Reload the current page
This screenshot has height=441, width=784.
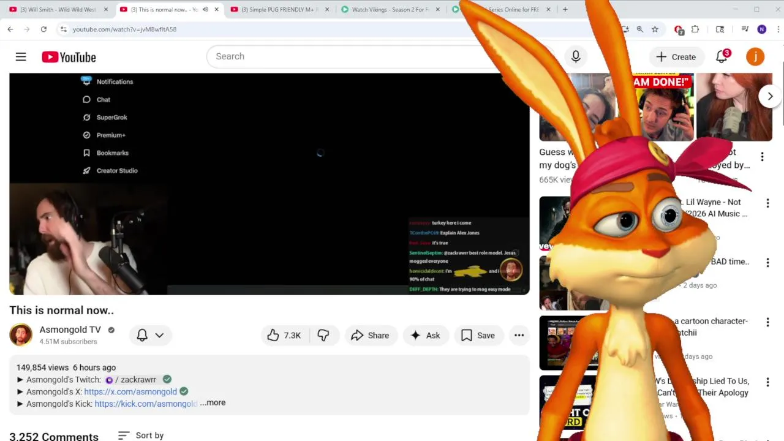point(43,29)
